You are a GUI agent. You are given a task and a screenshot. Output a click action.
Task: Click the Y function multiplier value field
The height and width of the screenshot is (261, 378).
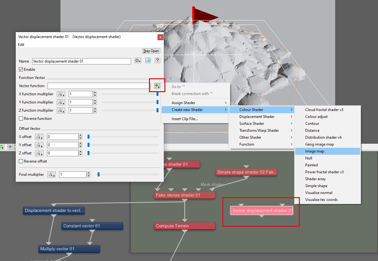[81, 102]
